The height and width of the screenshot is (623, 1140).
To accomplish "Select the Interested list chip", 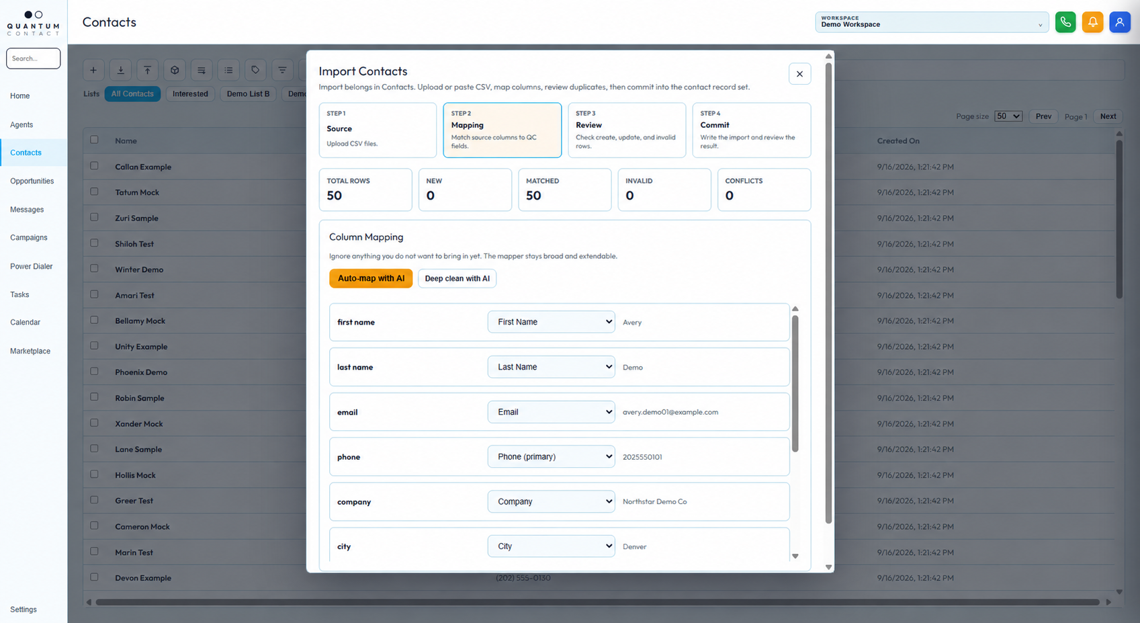I will pyautogui.click(x=190, y=94).
